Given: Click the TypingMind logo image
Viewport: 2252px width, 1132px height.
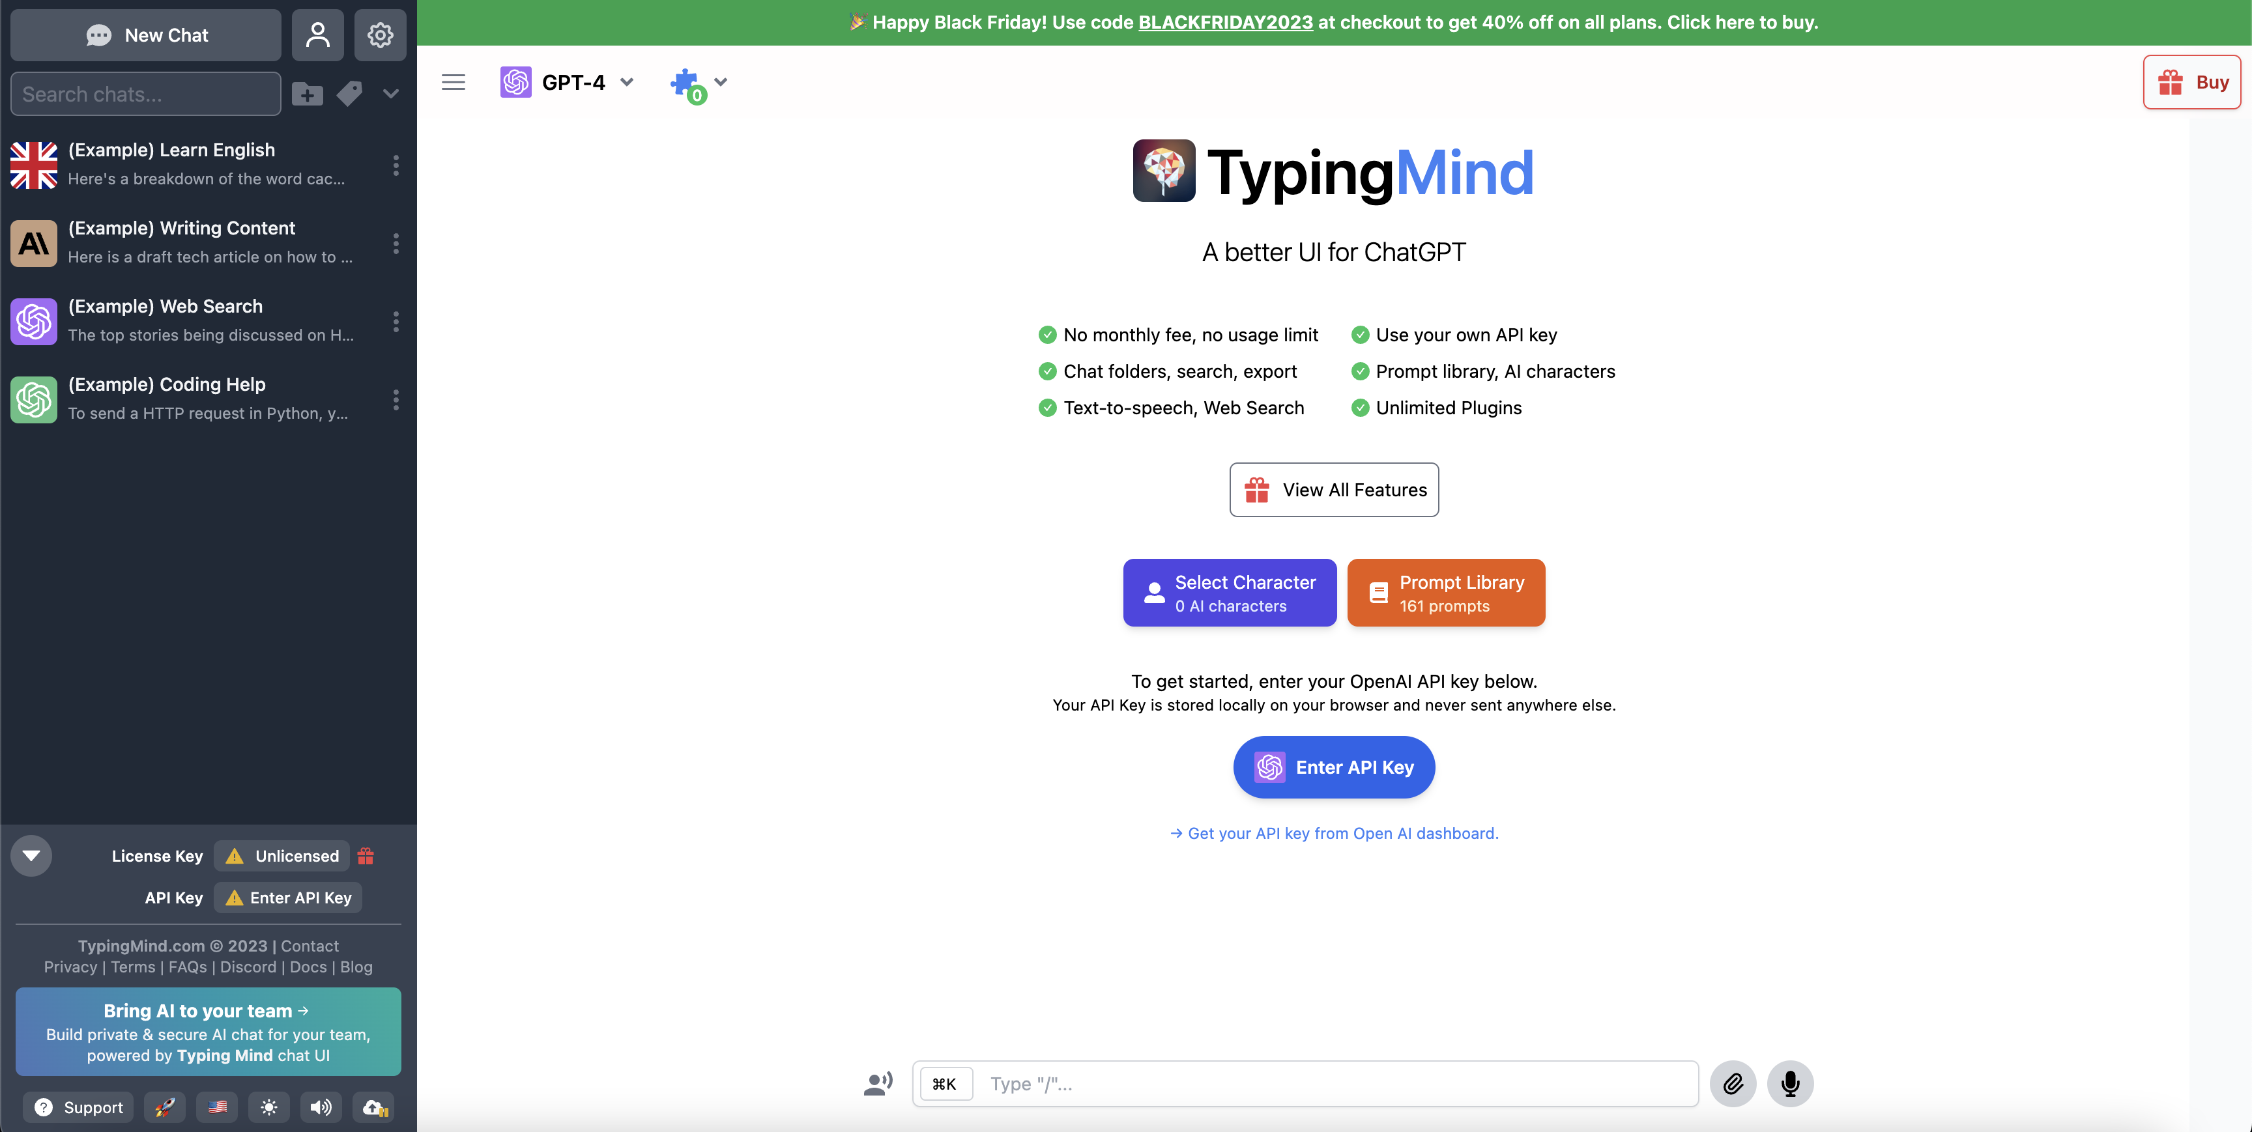Looking at the screenshot, I should pyautogui.click(x=1164, y=171).
